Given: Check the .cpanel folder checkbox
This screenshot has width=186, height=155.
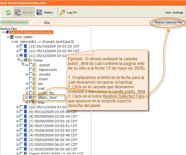Looking at the screenshot, I should (x=31, y=65).
